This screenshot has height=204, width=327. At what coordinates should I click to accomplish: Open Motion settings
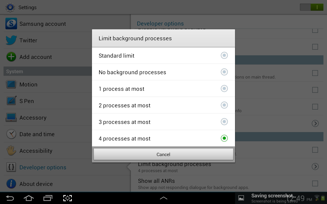coord(28,84)
